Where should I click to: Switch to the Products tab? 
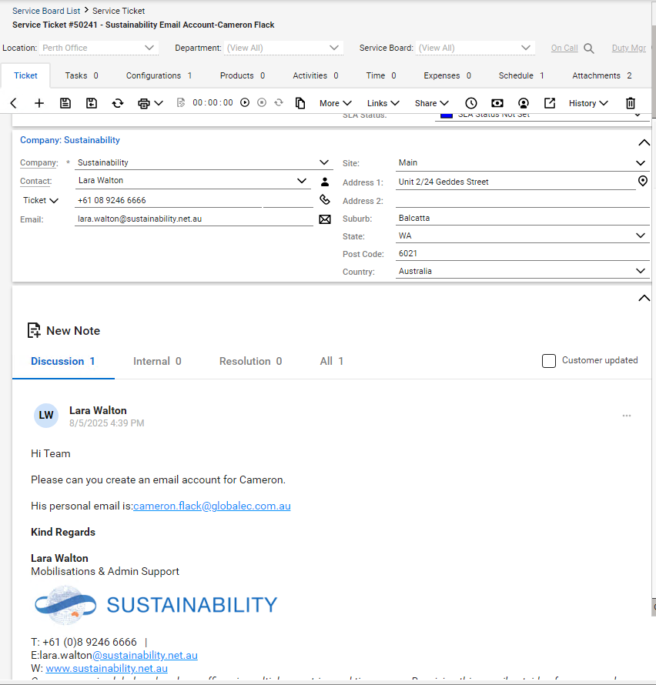243,75
